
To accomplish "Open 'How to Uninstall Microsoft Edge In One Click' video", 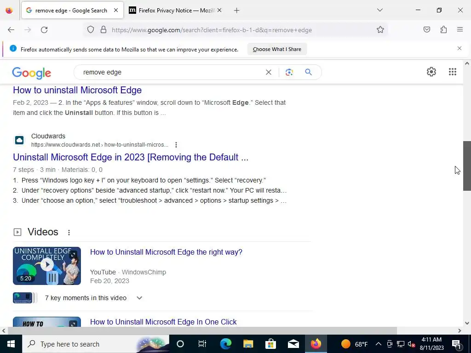I will pyautogui.click(x=163, y=322).
